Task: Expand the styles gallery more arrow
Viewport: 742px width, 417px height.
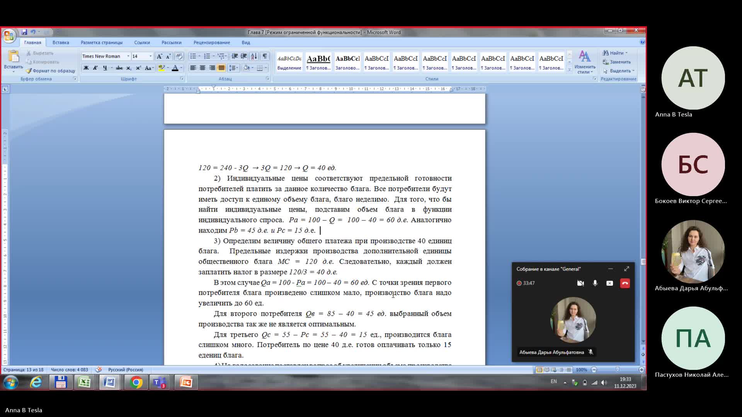Action: pyautogui.click(x=569, y=70)
